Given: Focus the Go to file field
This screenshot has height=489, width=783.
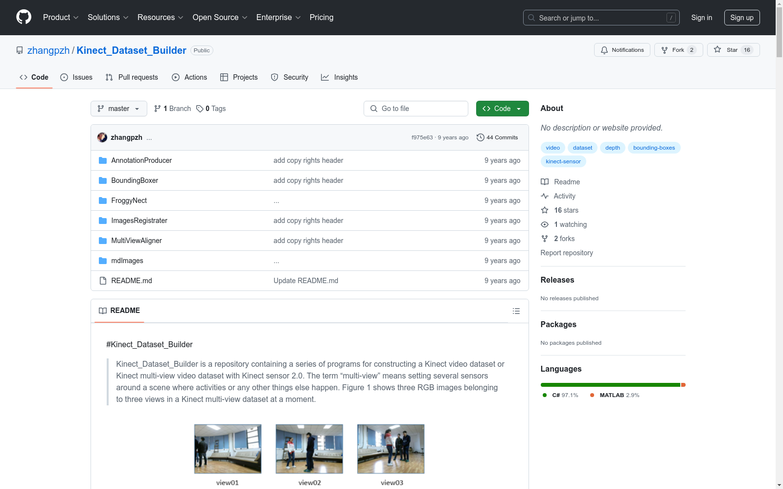Looking at the screenshot, I should pyautogui.click(x=416, y=109).
